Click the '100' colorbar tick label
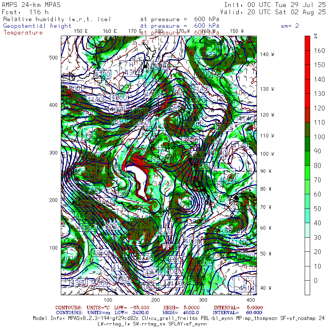The image size is (328, 328). 319,137
